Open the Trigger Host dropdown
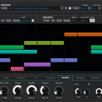 (x=89, y=8)
